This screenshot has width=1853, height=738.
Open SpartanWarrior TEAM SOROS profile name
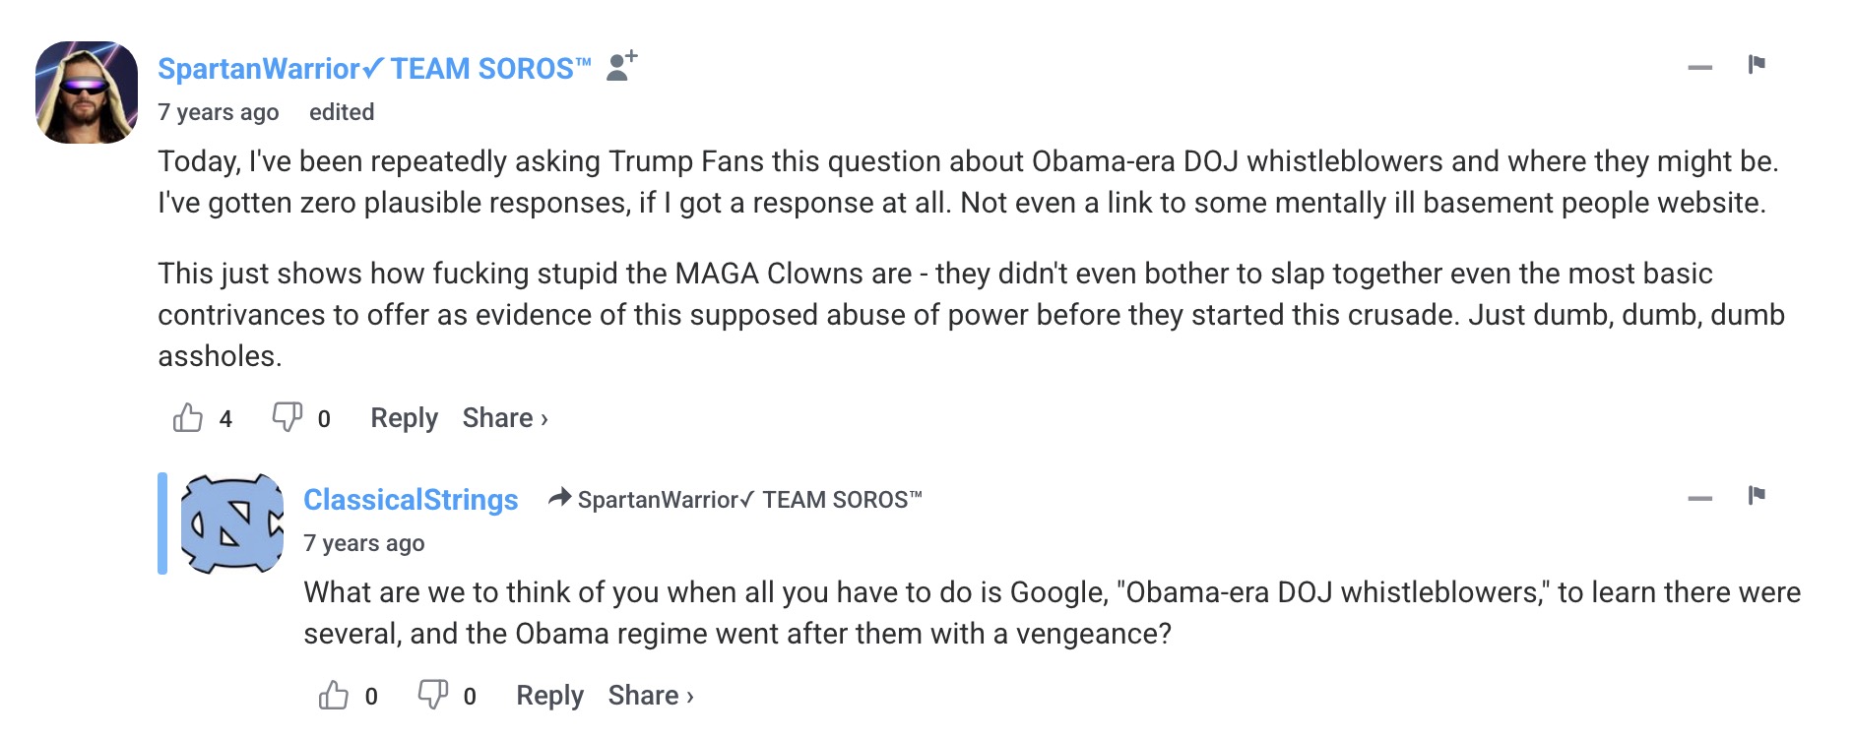click(x=374, y=69)
